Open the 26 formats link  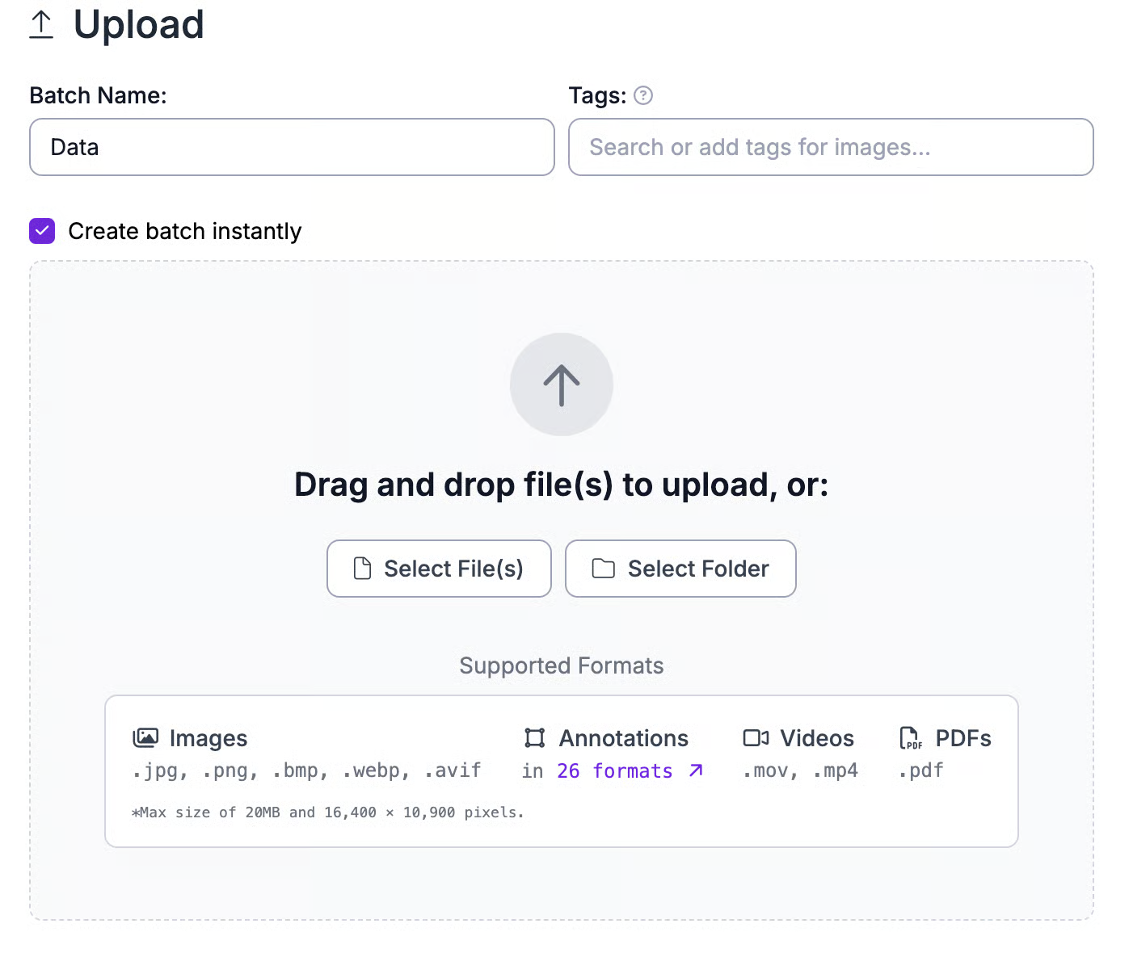[x=613, y=771]
